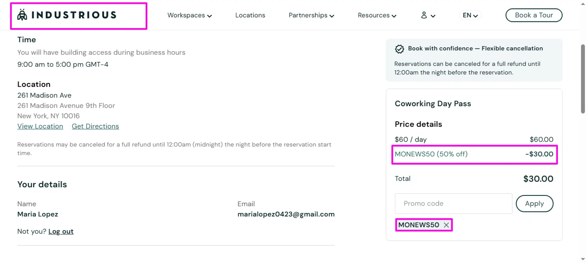This screenshot has width=586, height=263.
Task: Open the user account icon menu
Action: (428, 15)
